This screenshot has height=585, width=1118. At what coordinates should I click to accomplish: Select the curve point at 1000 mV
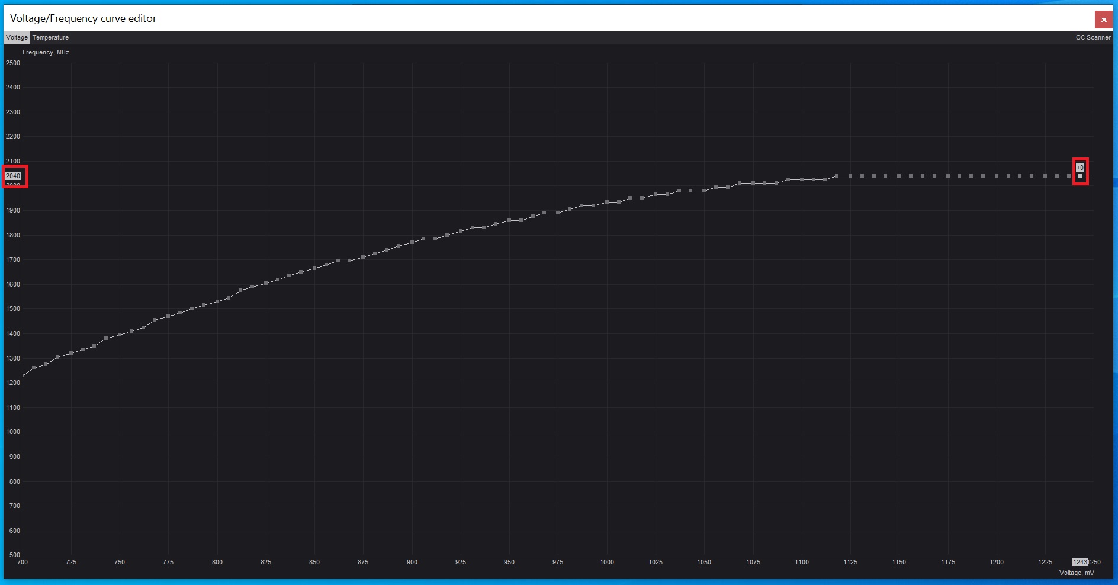(607, 202)
